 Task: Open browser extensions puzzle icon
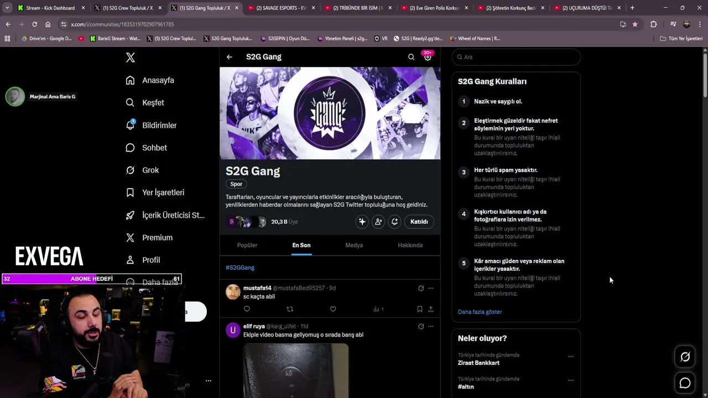tap(653, 24)
